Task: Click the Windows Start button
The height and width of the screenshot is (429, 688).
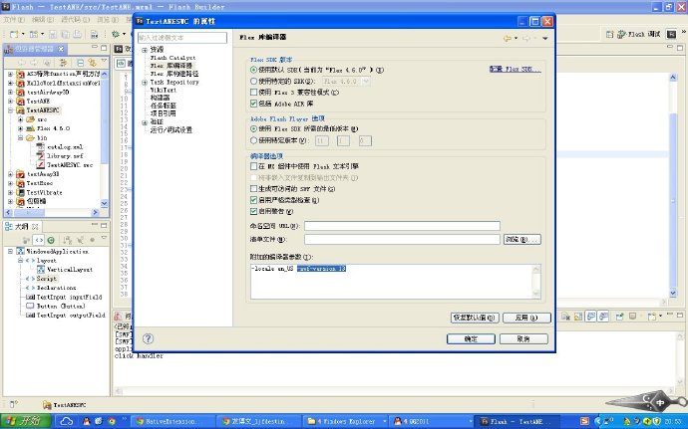Action: coord(26,421)
